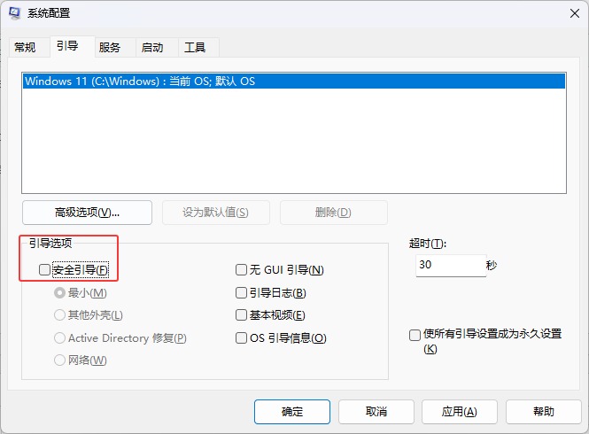Select the 工具 tab
The height and width of the screenshot is (434, 589).
coord(195,47)
